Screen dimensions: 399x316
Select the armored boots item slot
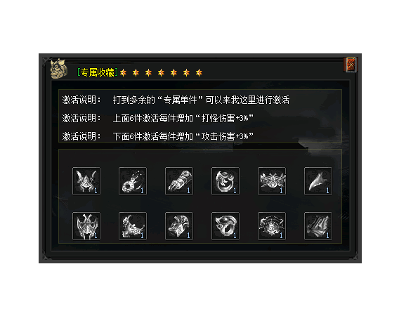click(x=318, y=226)
